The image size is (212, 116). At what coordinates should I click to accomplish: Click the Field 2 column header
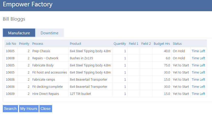[x=146, y=43]
